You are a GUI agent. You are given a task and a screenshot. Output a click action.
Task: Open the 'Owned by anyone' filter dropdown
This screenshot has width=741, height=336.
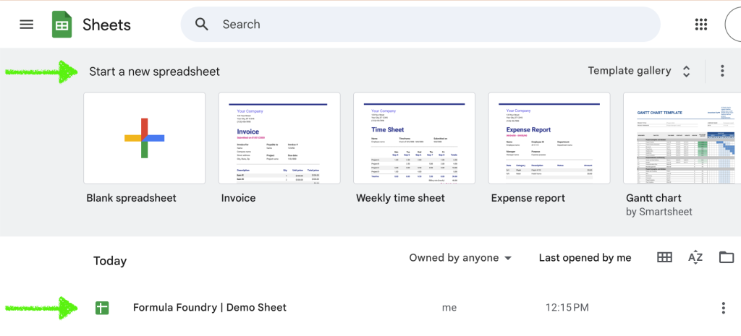pos(460,258)
